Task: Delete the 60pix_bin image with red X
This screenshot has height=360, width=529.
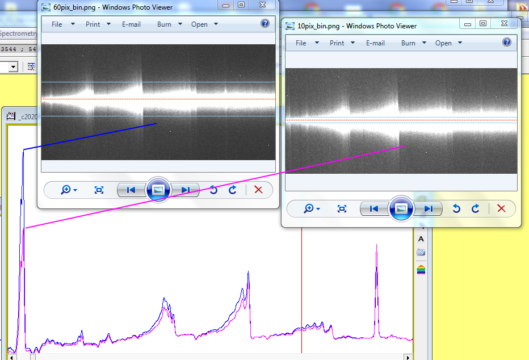Action: (x=259, y=190)
